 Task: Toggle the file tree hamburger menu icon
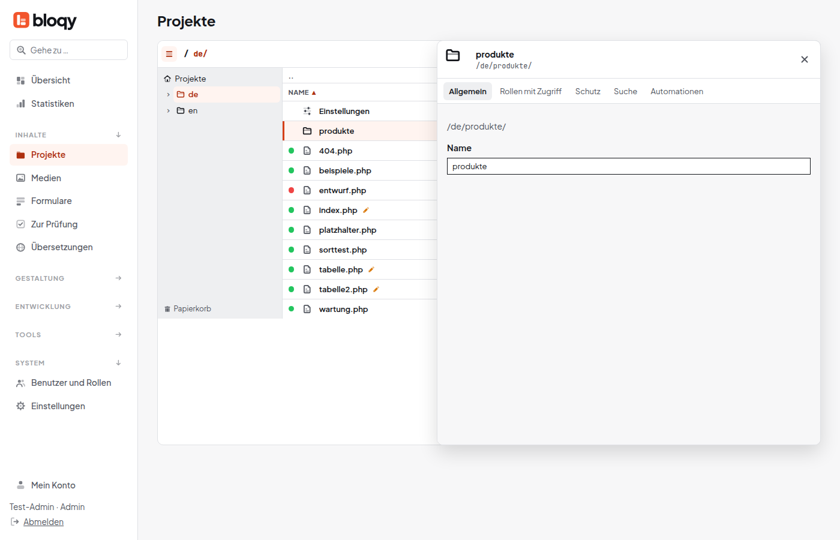[169, 54]
